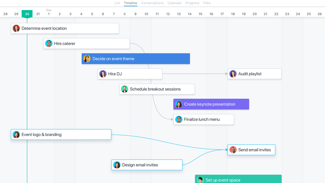Click avatar on Create keynote presentation bar
This screenshot has width=325, height=183.
[x=179, y=104]
